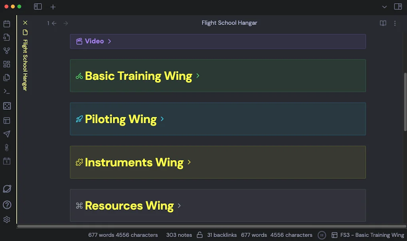The width and height of the screenshot is (407, 241).
Task: Toggle the left sidebar collapsed
Action: click(x=38, y=7)
